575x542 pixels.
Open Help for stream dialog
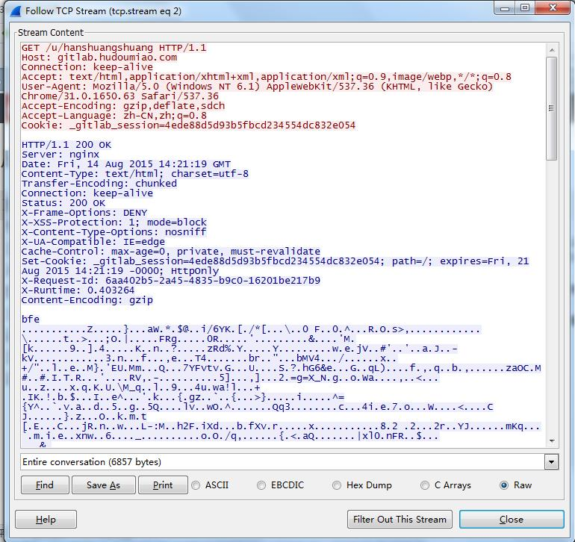point(46,520)
